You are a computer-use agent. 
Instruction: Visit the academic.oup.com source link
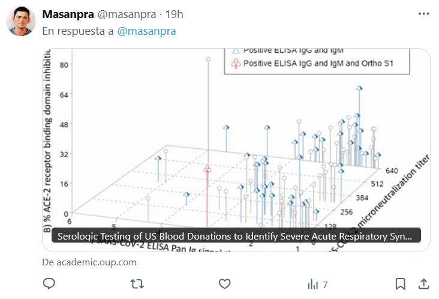pos(89,262)
